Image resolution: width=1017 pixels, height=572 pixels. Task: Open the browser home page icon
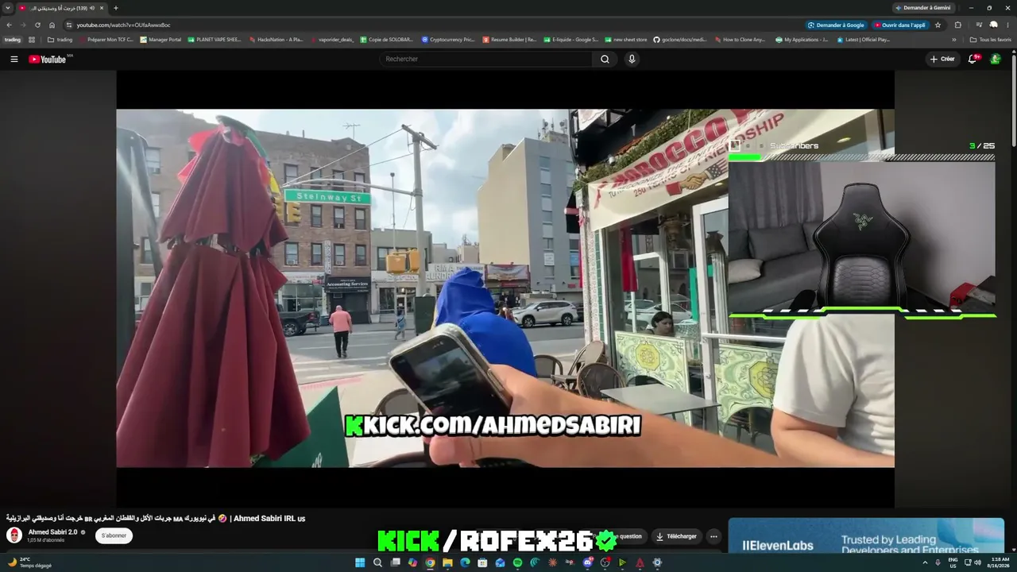pos(52,25)
